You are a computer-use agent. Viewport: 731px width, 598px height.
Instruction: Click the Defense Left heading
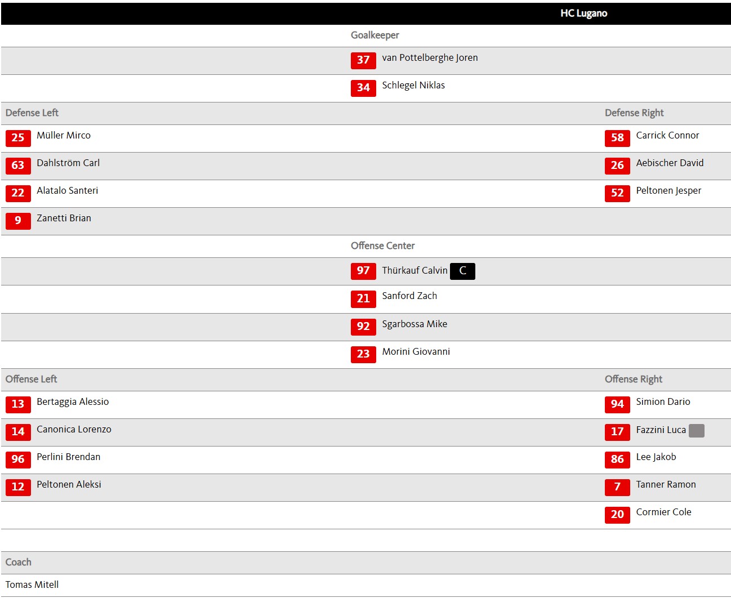click(x=32, y=113)
